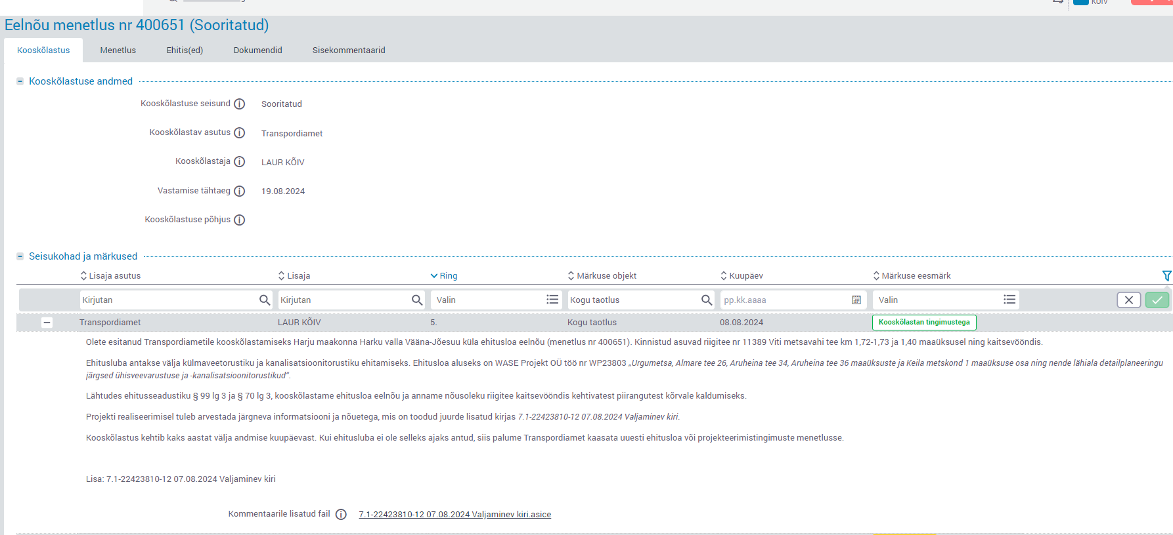This screenshot has height=535, width=1173.
Task: Click LAUR KÕIV cell in the table row
Action: [x=299, y=323]
